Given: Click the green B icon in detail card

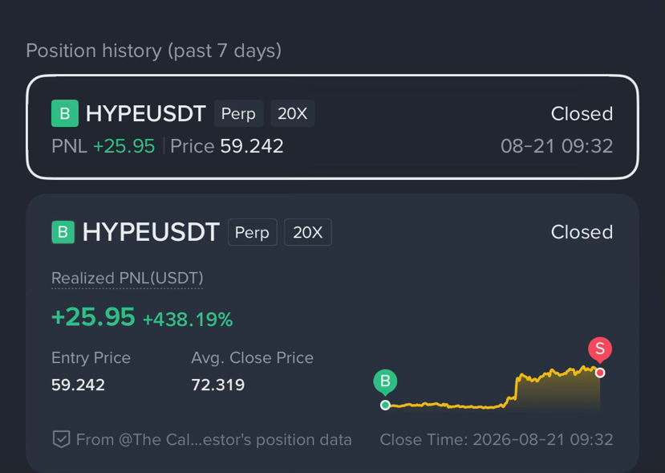Looking at the screenshot, I should click(x=63, y=232).
